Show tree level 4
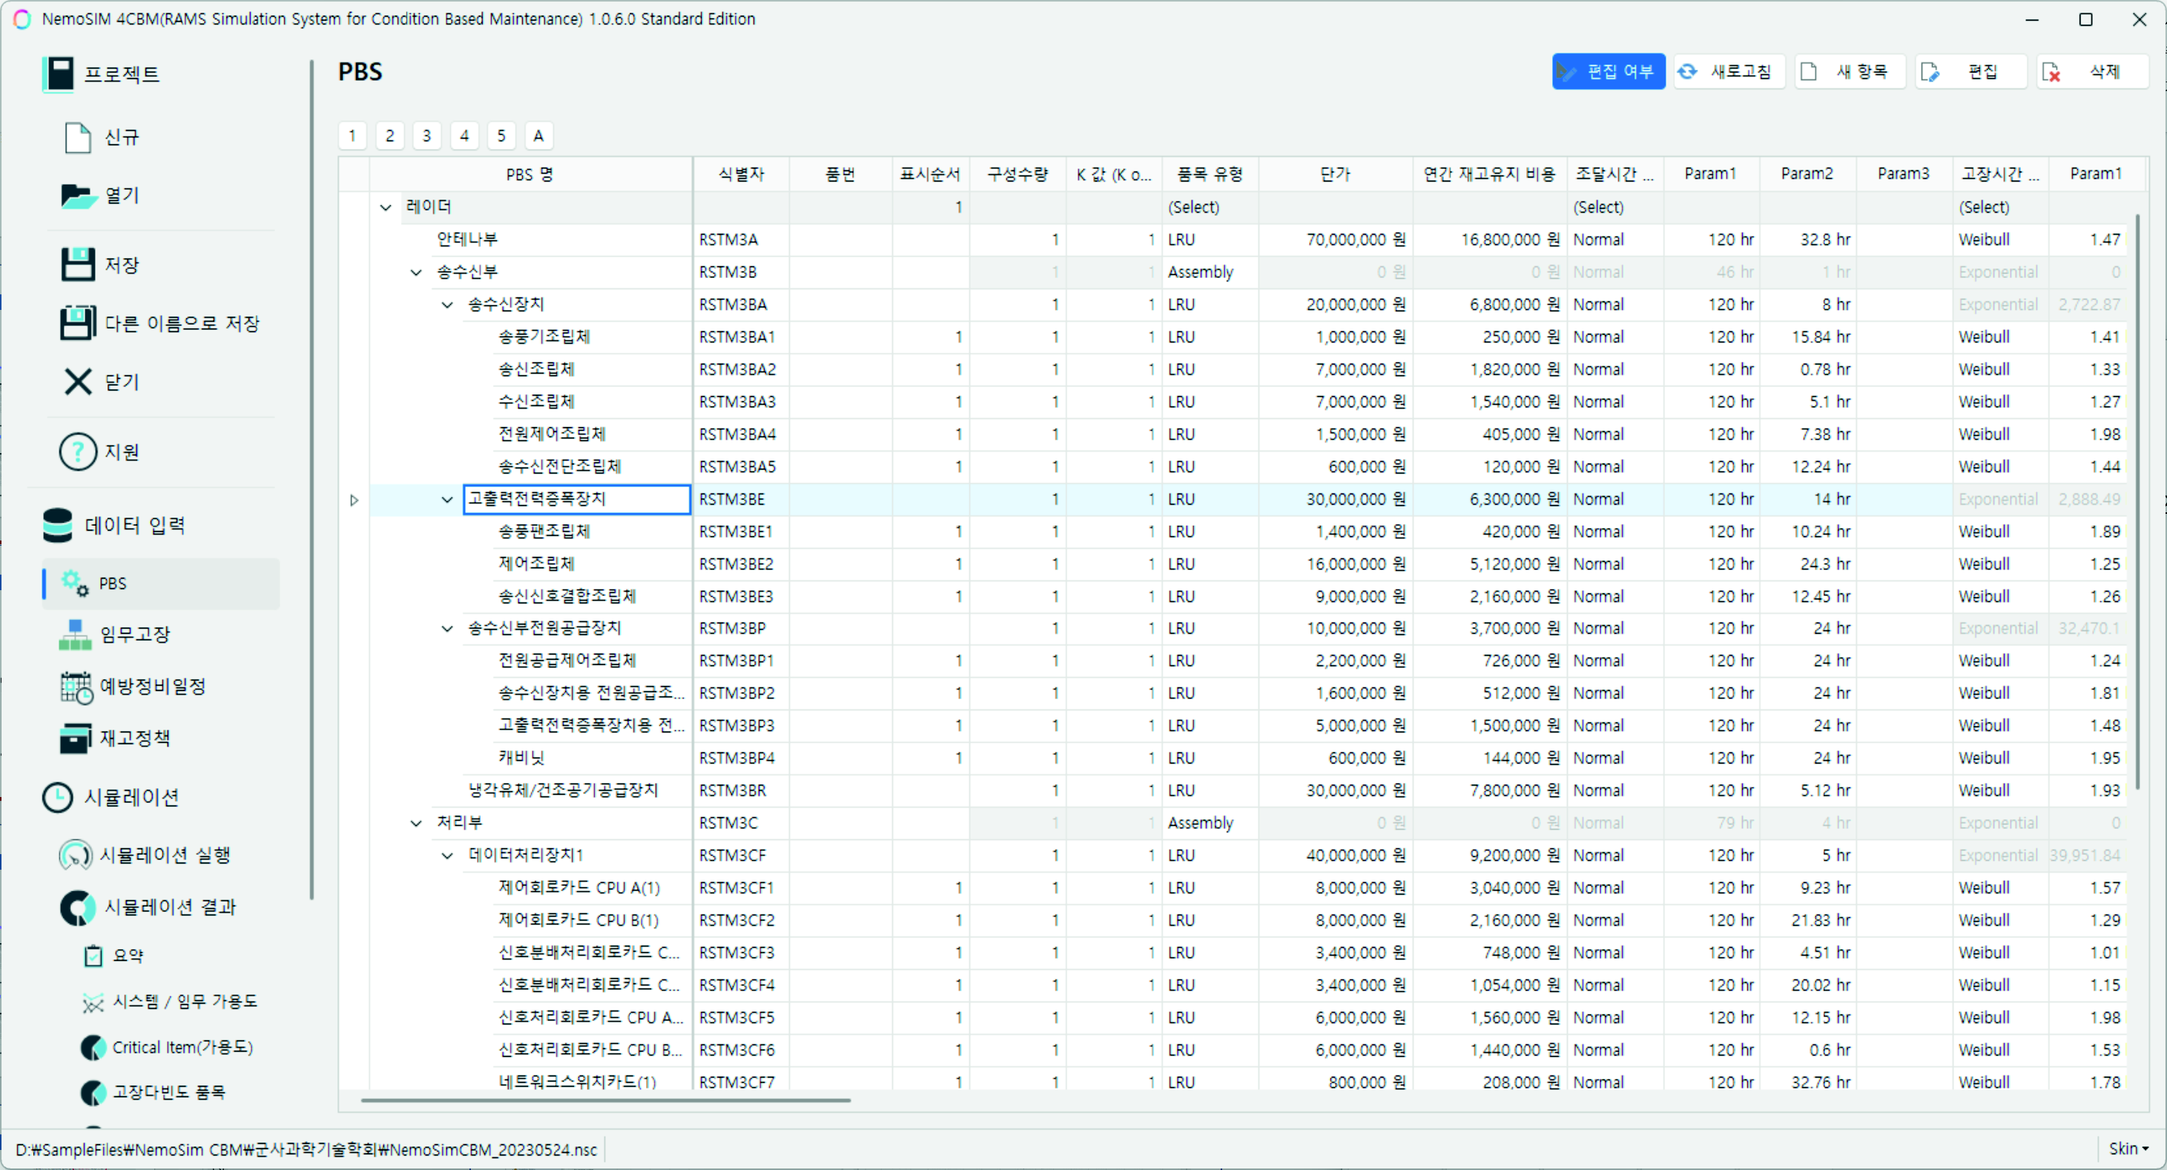Viewport: 2167px width, 1170px height. [x=464, y=136]
